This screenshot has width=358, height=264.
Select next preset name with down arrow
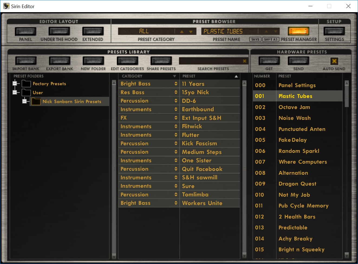(x=276, y=32)
